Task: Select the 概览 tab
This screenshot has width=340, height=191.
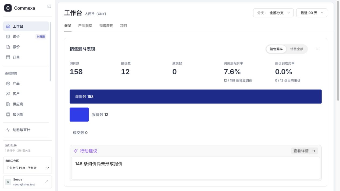Action: 68,26
